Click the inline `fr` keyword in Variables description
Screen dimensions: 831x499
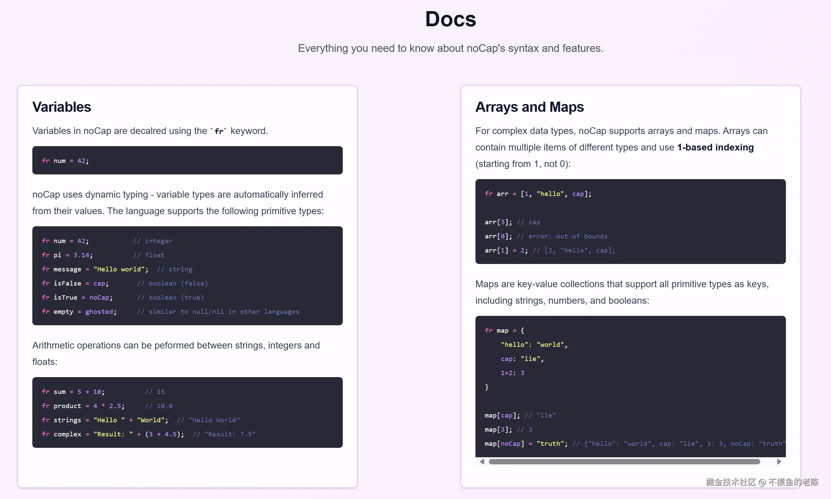coord(219,131)
